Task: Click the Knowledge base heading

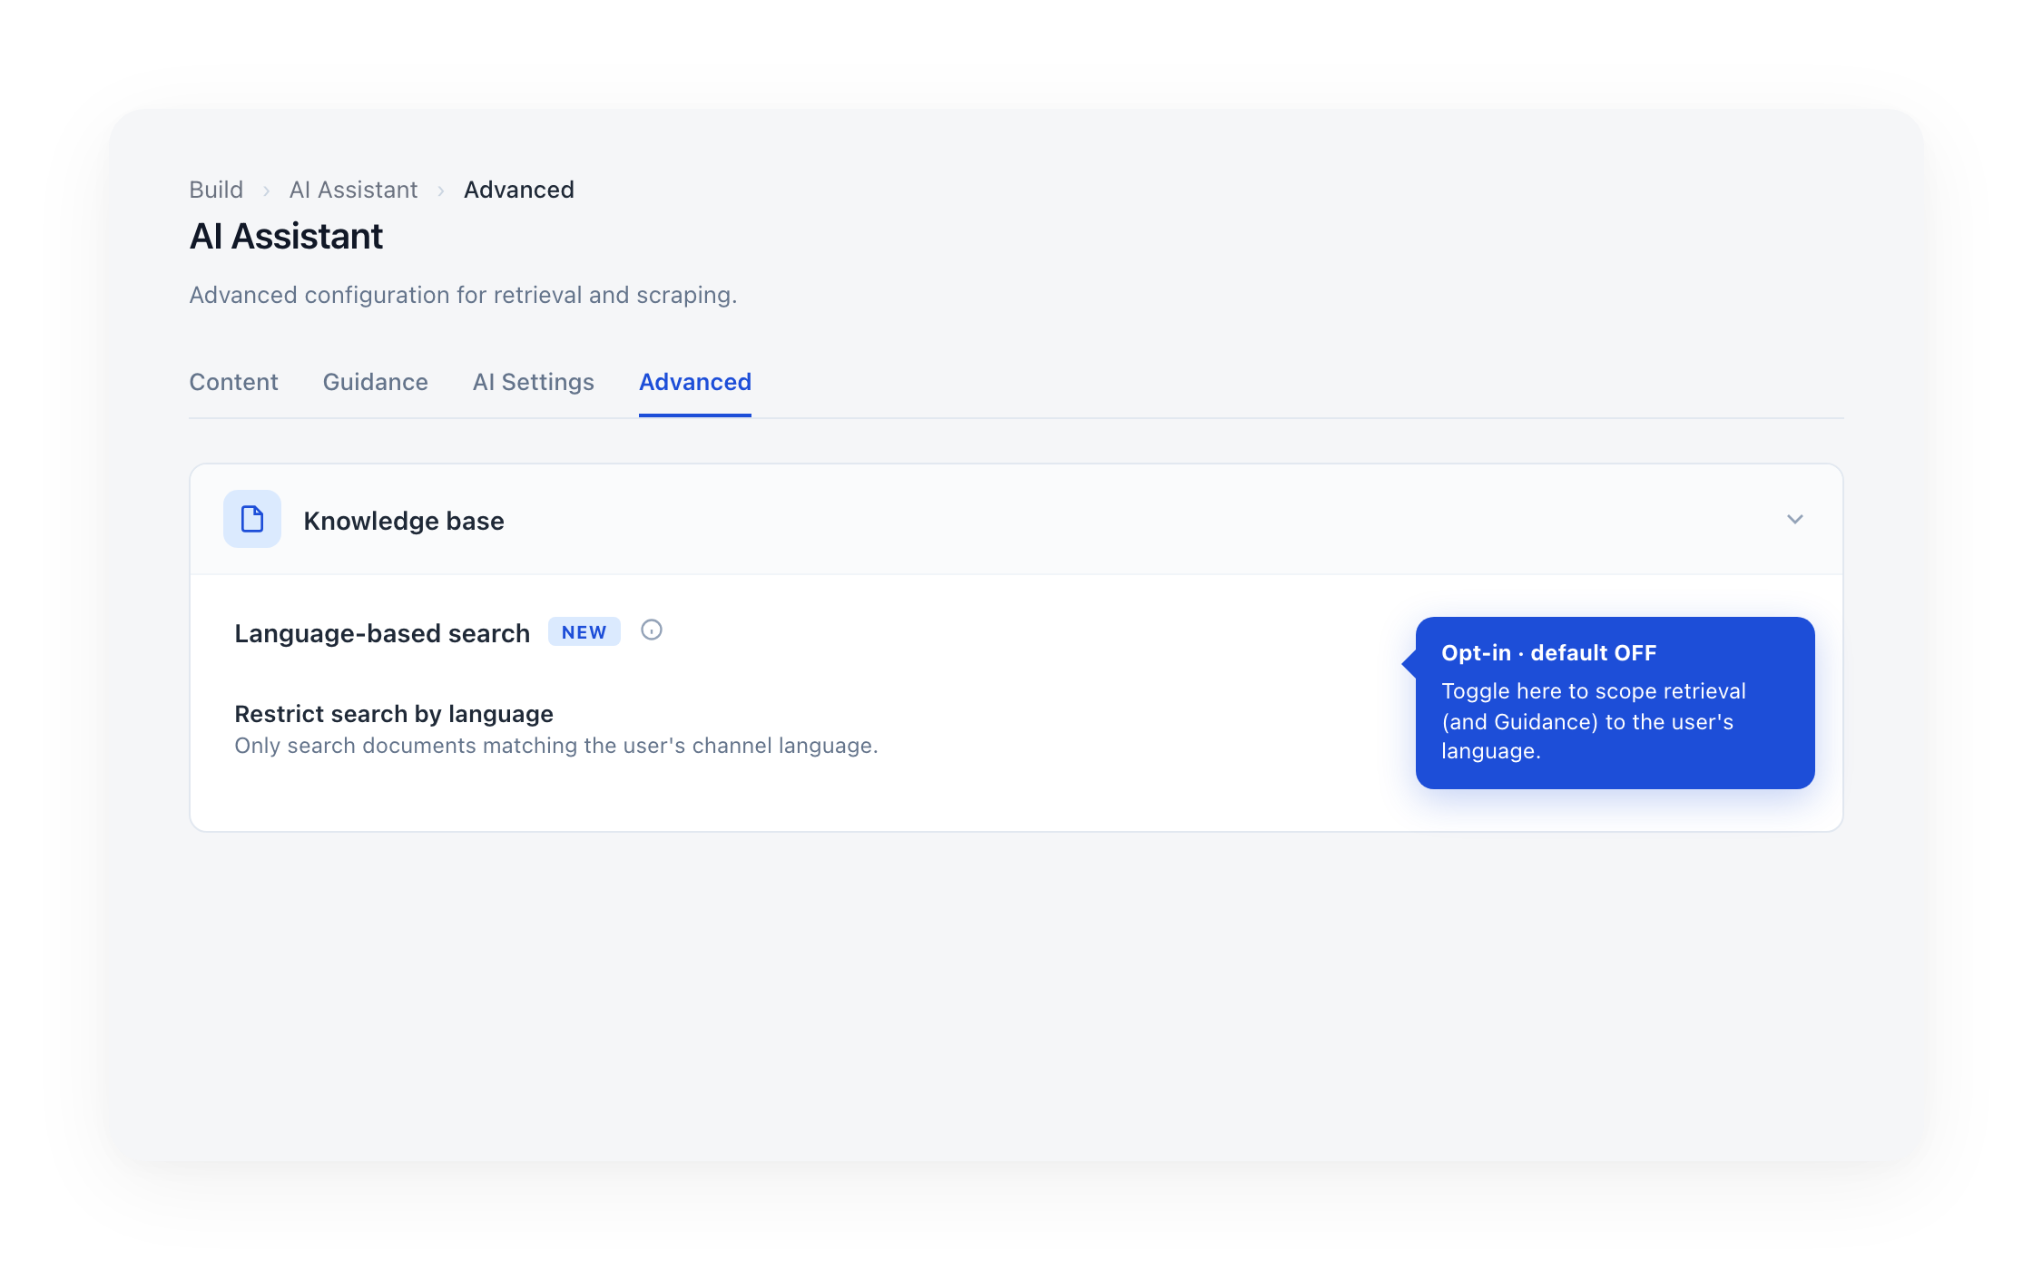Action: [404, 521]
